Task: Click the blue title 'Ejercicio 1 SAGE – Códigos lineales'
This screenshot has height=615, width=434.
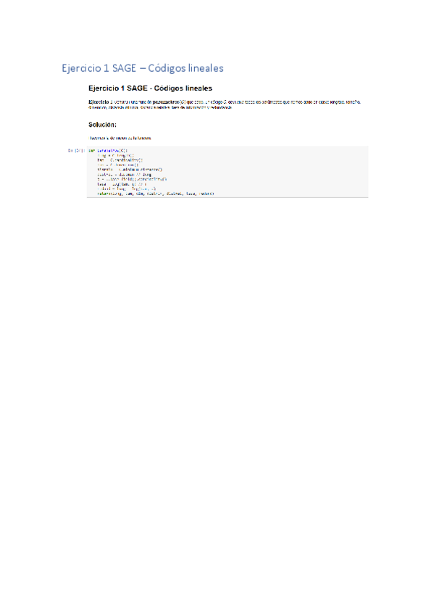Action: point(143,68)
